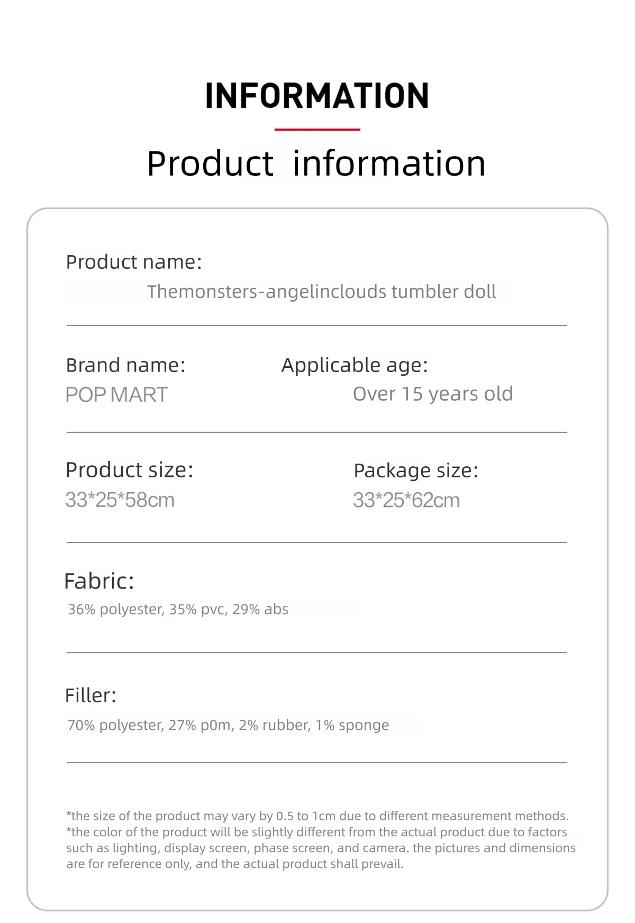Click the Brand name label
635x923 pixels.
[125, 365]
